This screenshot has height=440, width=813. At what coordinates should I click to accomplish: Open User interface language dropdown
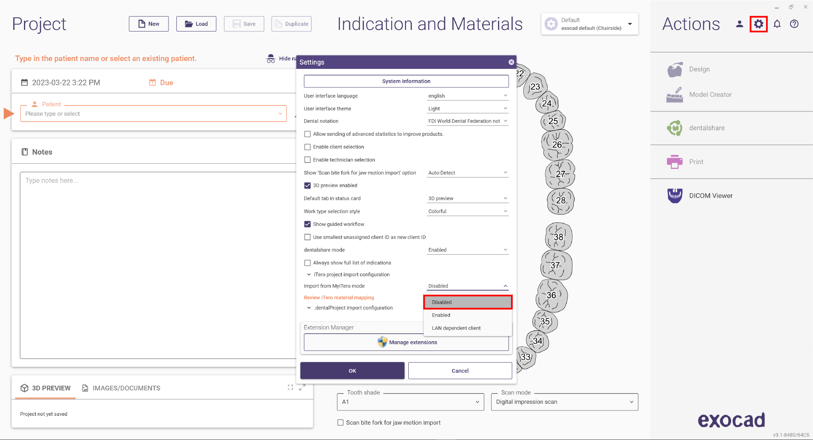pyautogui.click(x=468, y=96)
